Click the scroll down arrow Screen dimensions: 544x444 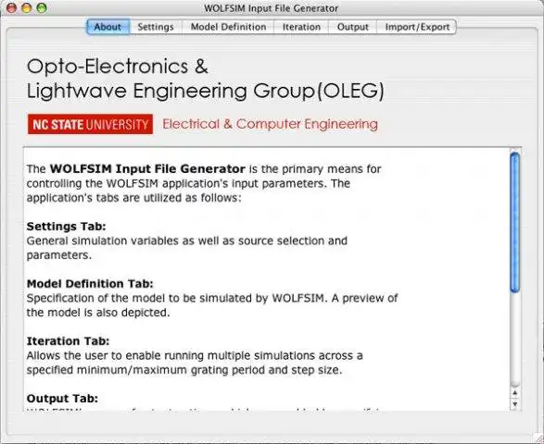[x=515, y=404]
